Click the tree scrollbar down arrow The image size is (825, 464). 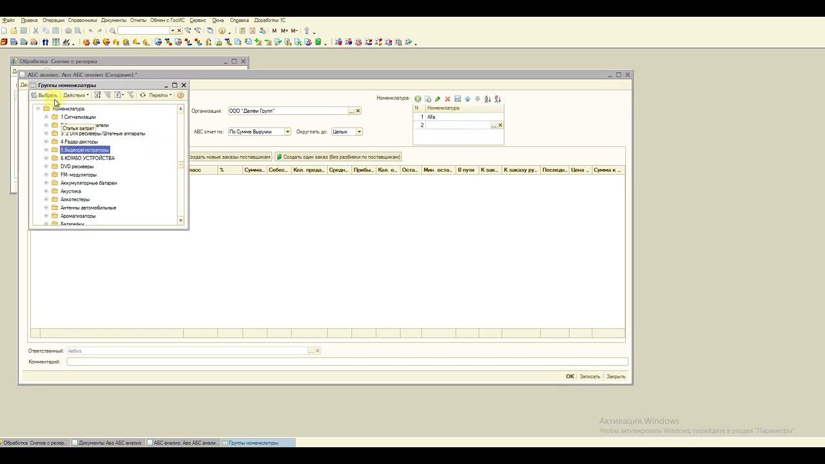click(x=180, y=221)
